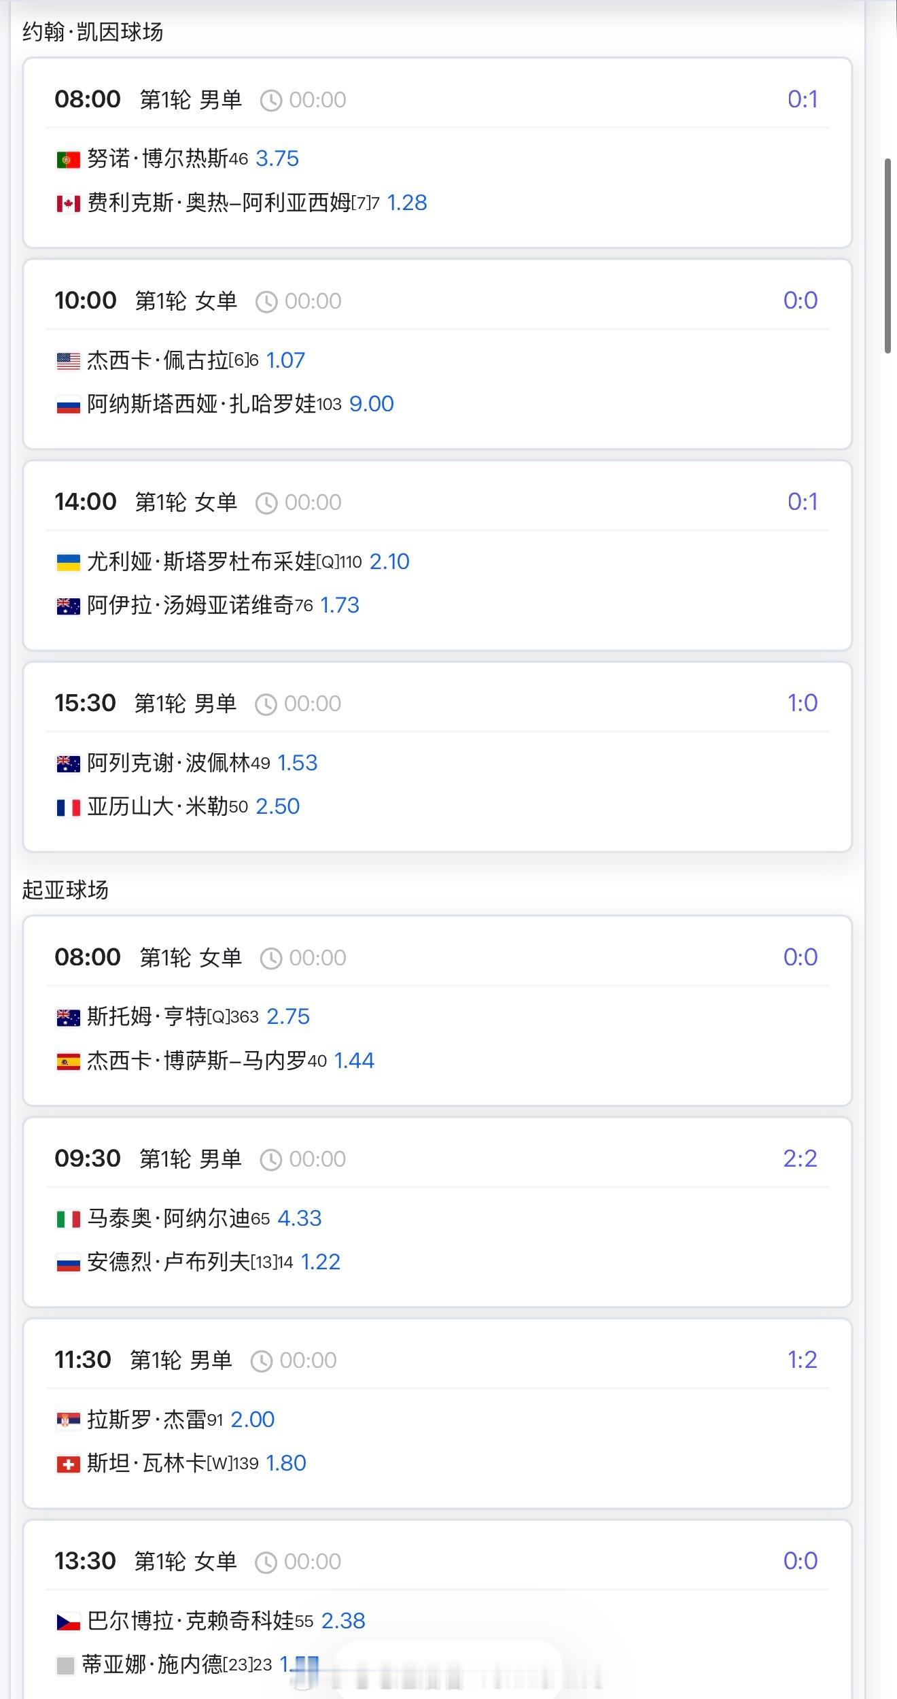Image resolution: width=897 pixels, height=1699 pixels.
Task: Click the Ukraine flag beside 尤利娅·斯塔罗杜布采娃
Action: coord(68,562)
